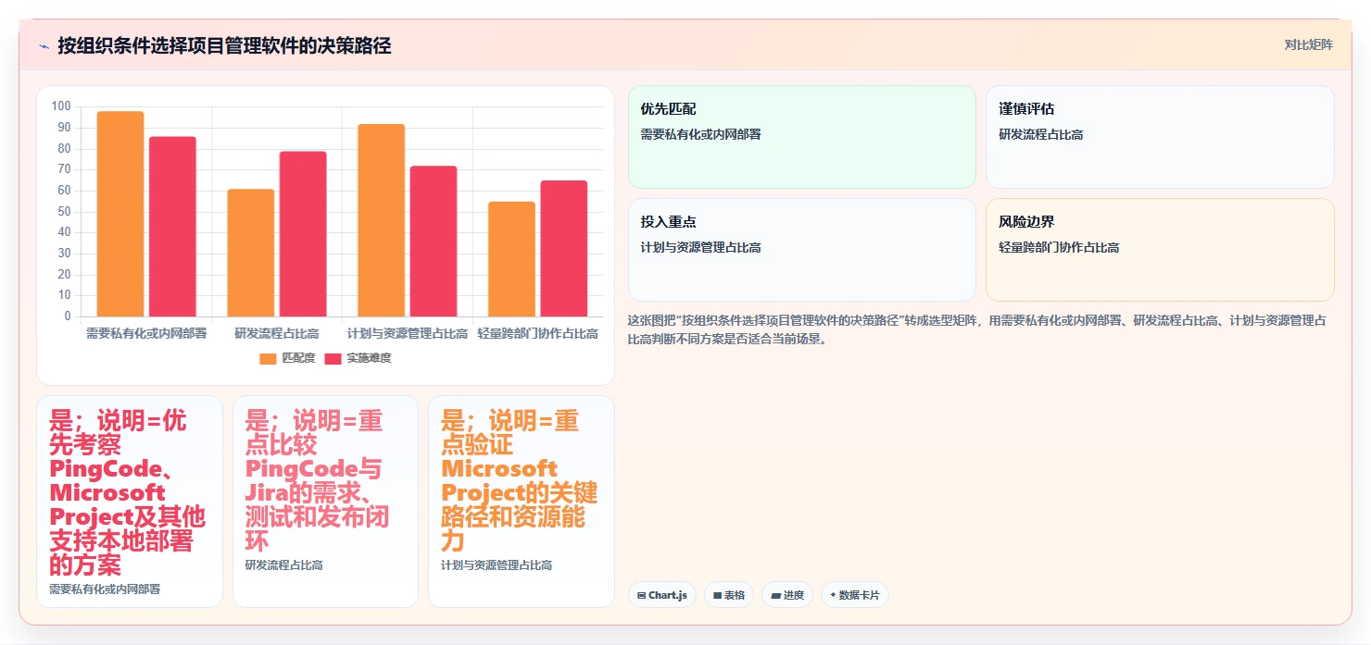Screen dimensions: 1371x645
Task: Click x-axis label 需要私有化或内网部署 under the chart
Action: 146,333
